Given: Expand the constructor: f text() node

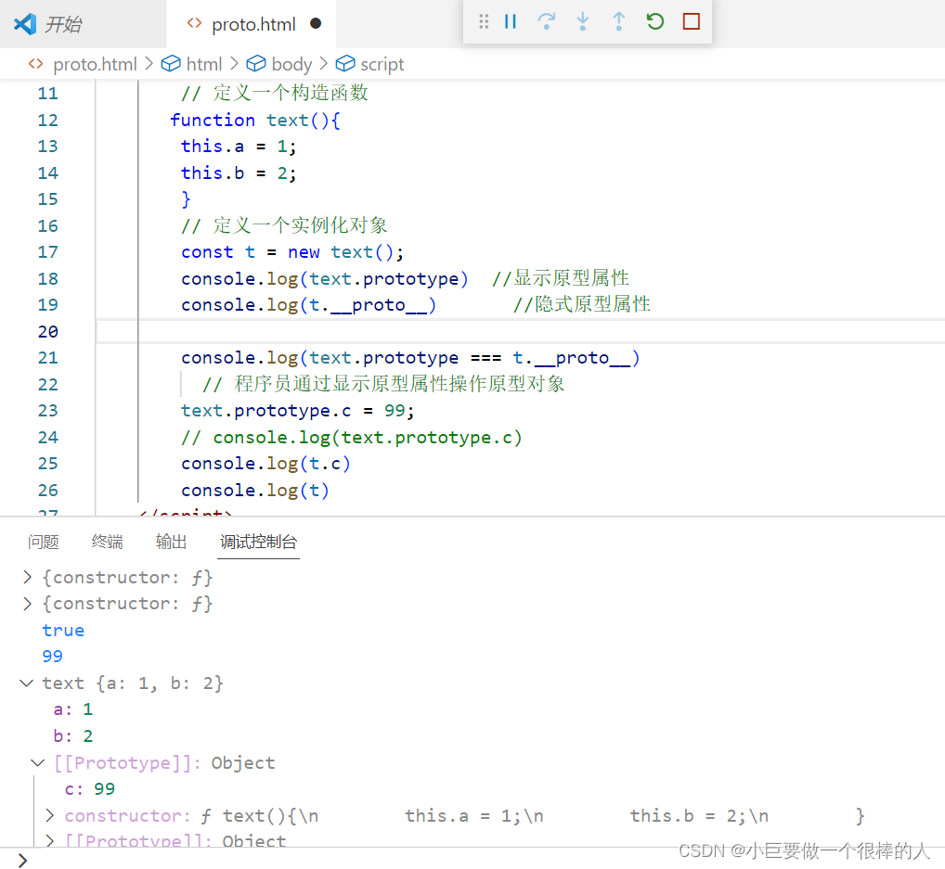Looking at the screenshot, I should tap(50, 815).
